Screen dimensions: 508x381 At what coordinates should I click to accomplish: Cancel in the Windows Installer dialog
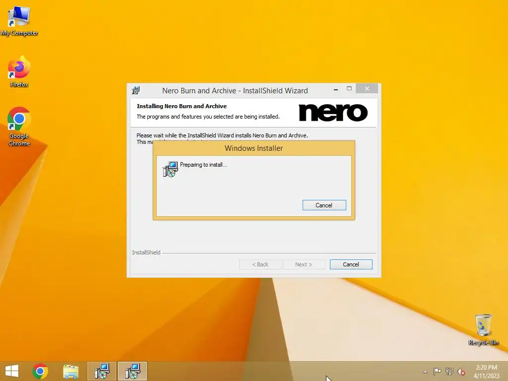pos(324,205)
